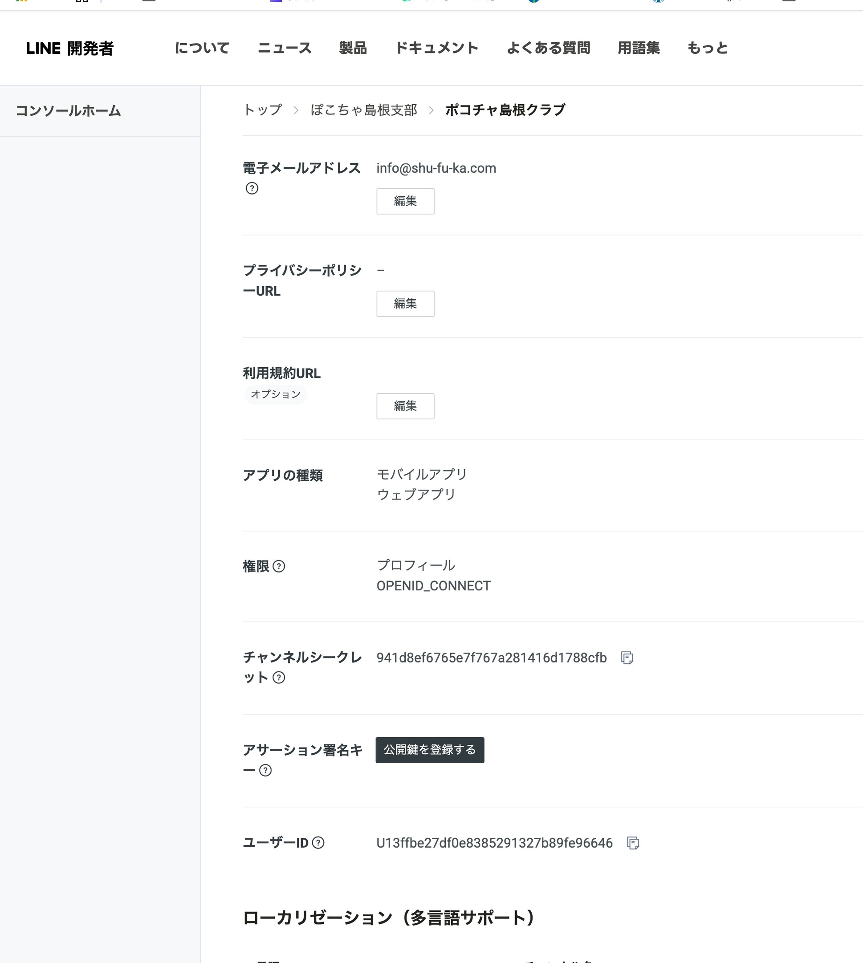Image resolution: width=863 pixels, height=963 pixels.
Task: Click the トップ breadcrumb link
Action: tap(262, 110)
